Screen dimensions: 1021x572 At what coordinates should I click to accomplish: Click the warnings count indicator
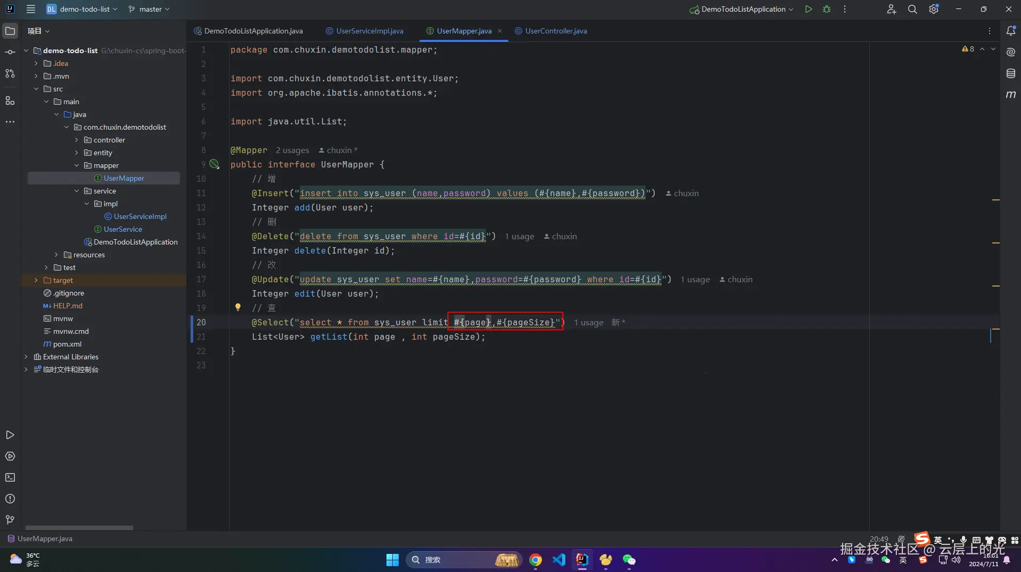pos(968,49)
